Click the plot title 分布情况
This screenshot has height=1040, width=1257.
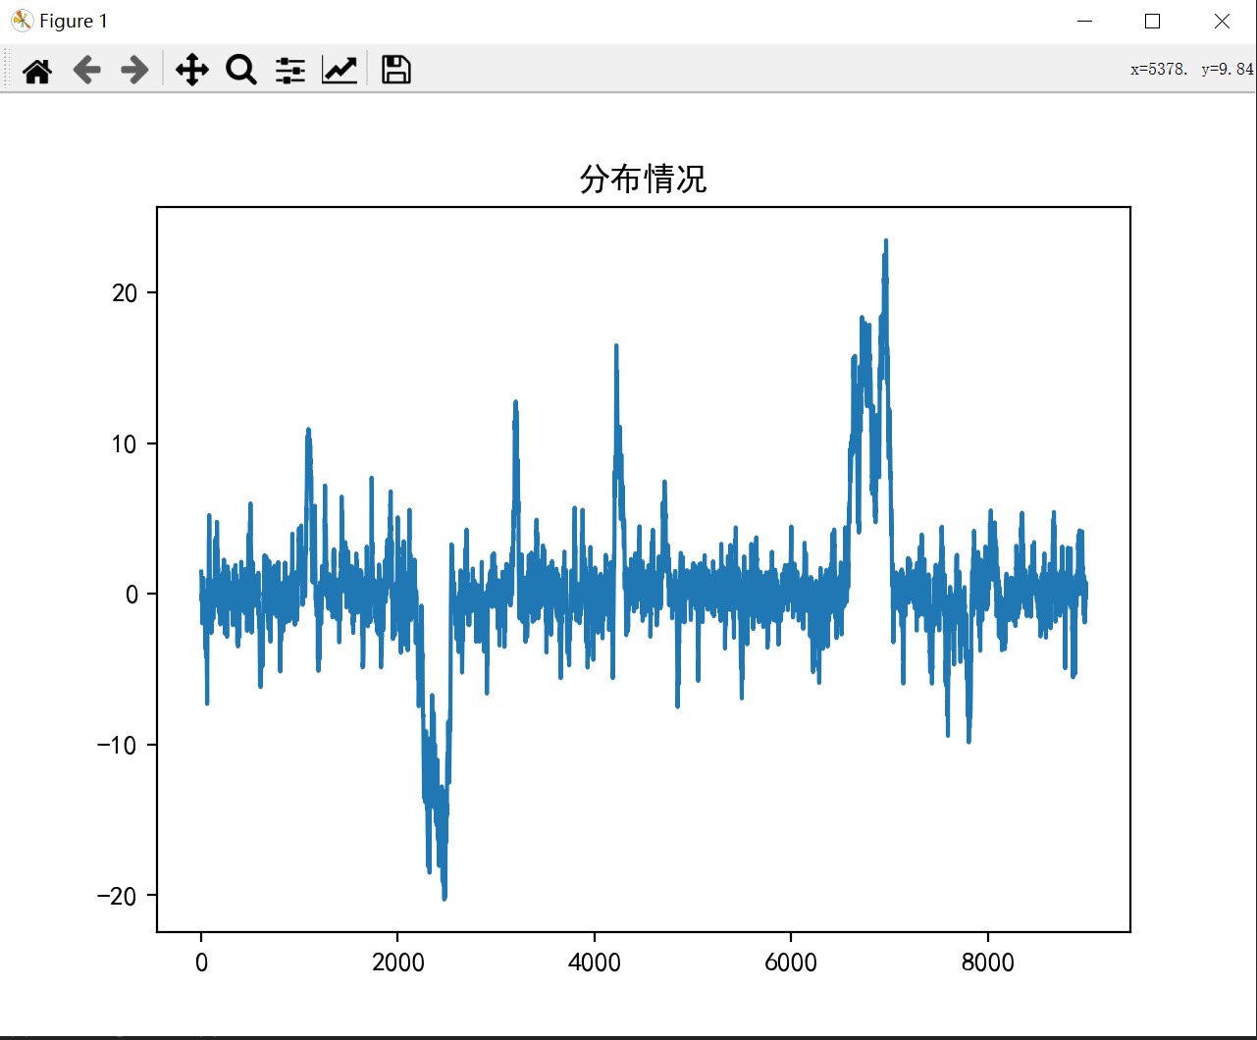643,180
